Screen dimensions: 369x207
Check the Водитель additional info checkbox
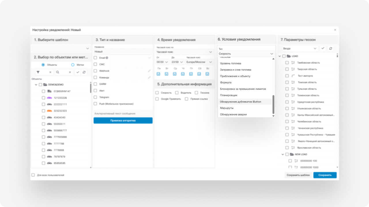pos(177,93)
